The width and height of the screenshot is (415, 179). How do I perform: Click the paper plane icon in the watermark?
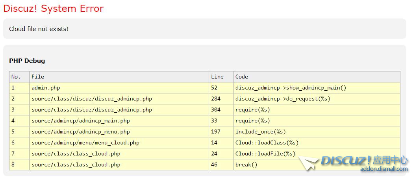(308, 162)
